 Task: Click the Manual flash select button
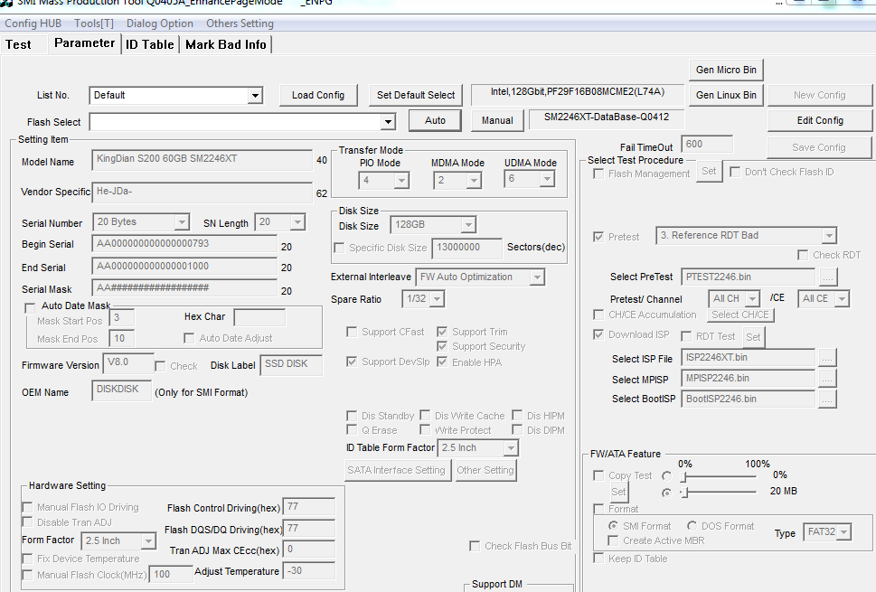[x=497, y=120]
